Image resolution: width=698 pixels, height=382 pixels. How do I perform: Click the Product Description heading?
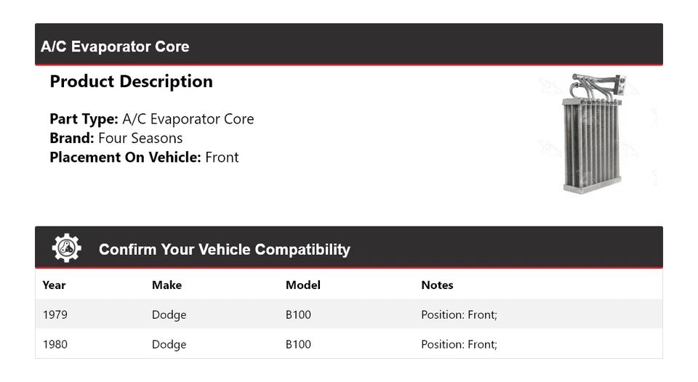click(x=131, y=81)
